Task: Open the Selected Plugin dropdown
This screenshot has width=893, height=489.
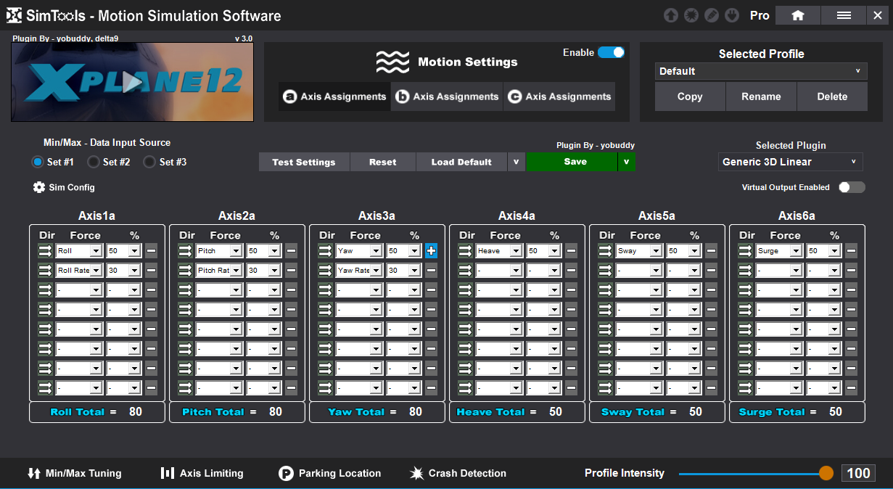Action: pos(789,162)
